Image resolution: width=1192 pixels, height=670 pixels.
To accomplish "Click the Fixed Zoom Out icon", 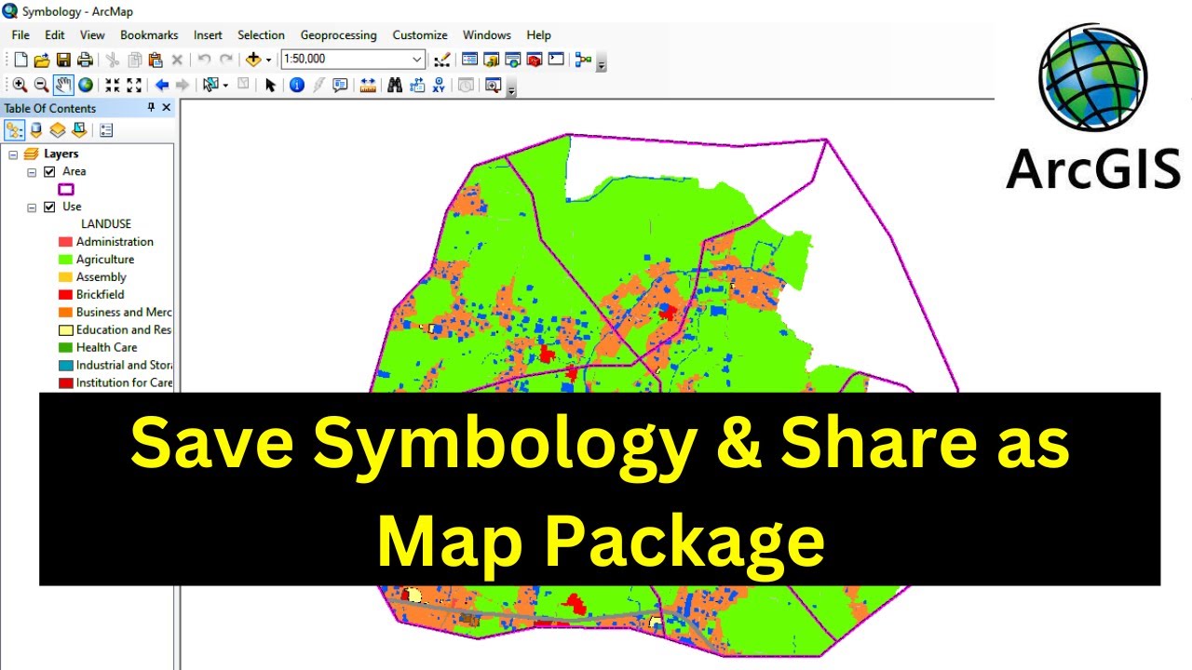I will click(134, 85).
